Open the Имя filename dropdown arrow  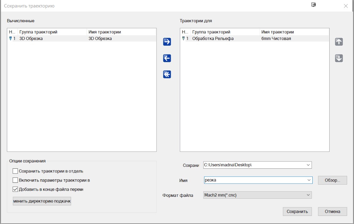(x=309, y=180)
